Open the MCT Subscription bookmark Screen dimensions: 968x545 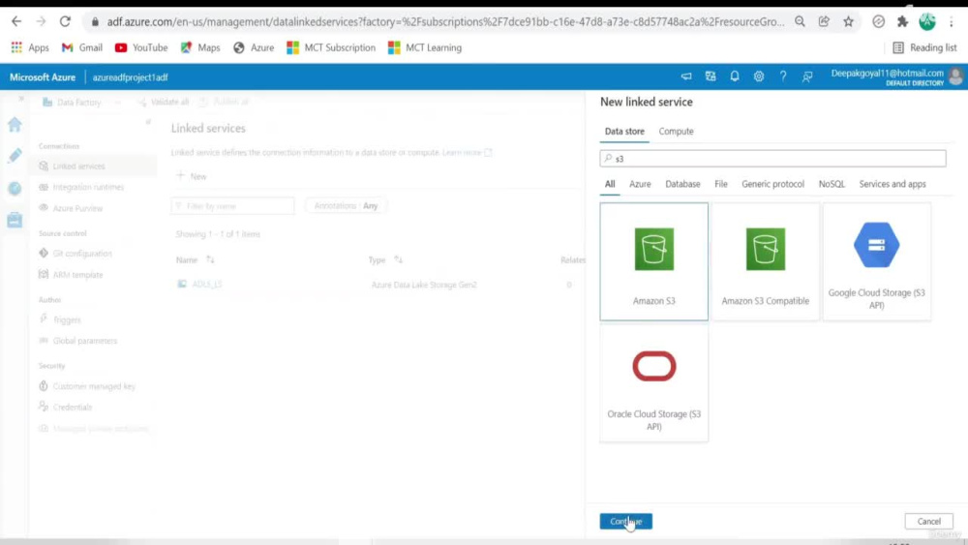[331, 47]
